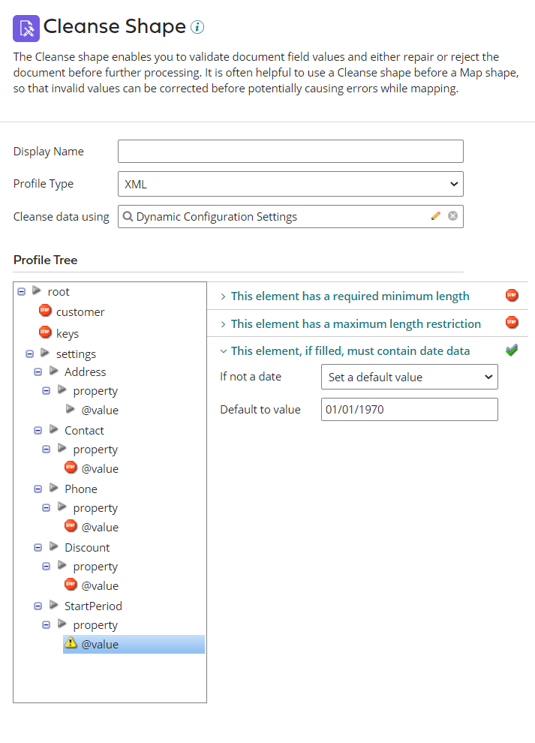Click the stop icon on Discount property @value
Image resolution: width=535 pixels, height=743 pixels.
[x=71, y=585]
